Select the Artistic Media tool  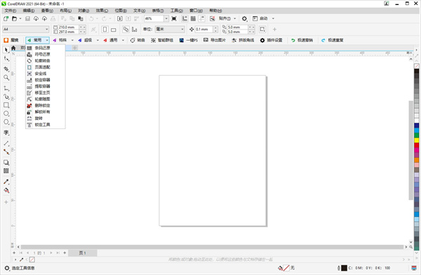tap(6, 97)
